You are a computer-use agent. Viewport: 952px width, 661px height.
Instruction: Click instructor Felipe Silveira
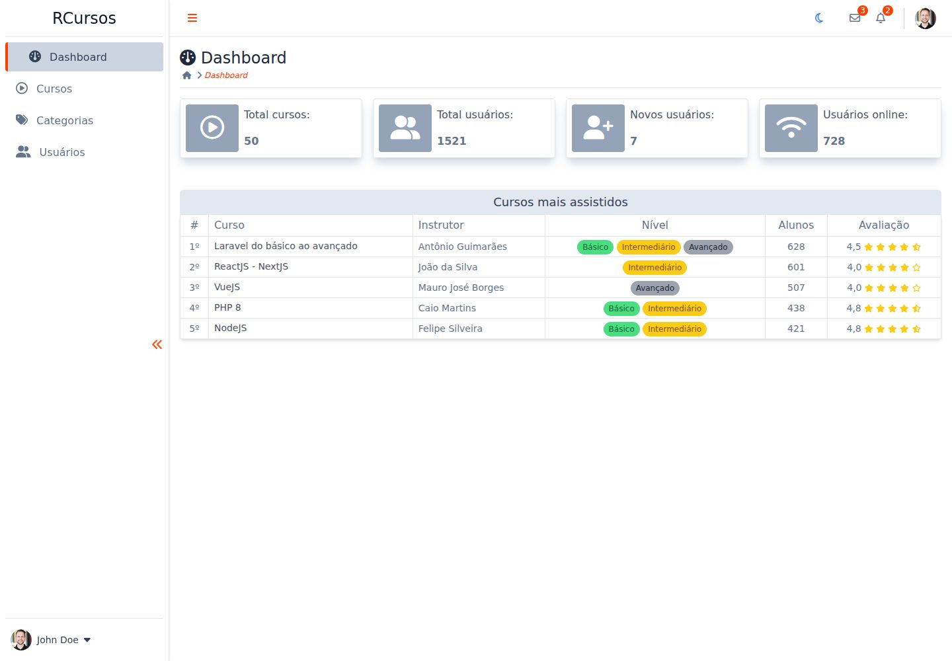click(x=450, y=329)
